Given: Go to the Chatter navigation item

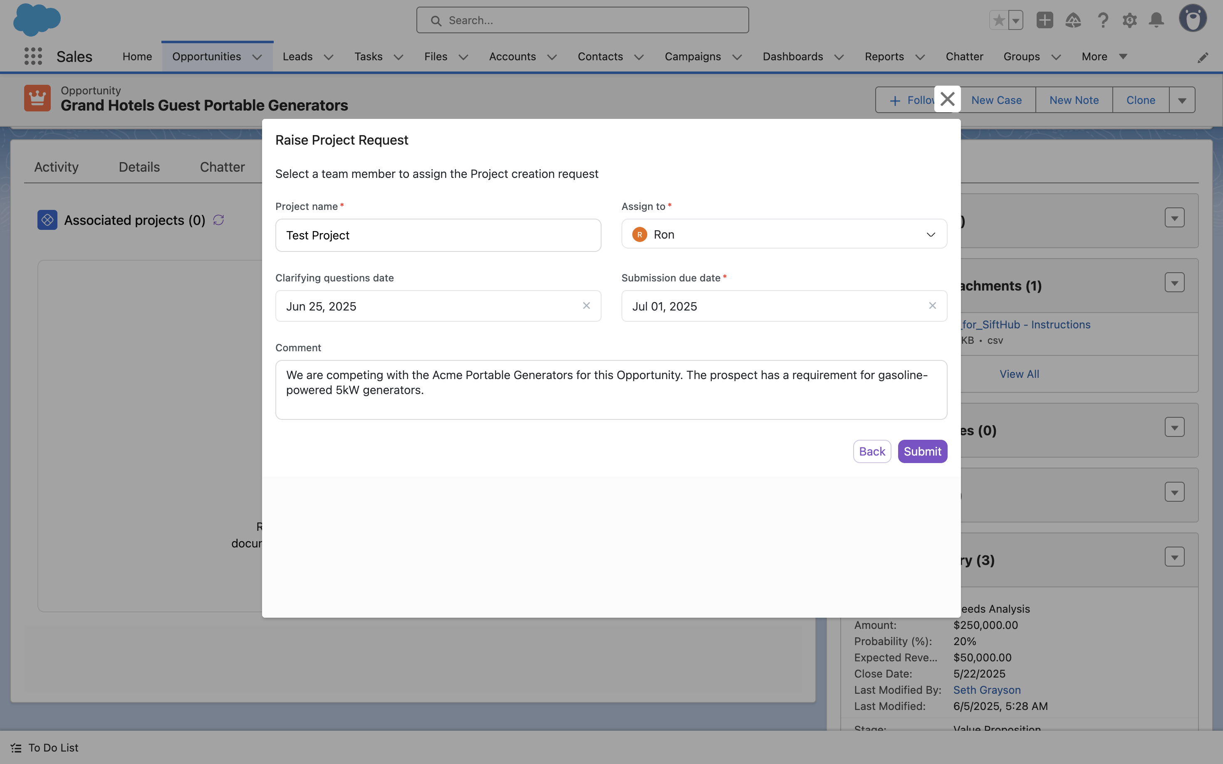Looking at the screenshot, I should click(964, 57).
